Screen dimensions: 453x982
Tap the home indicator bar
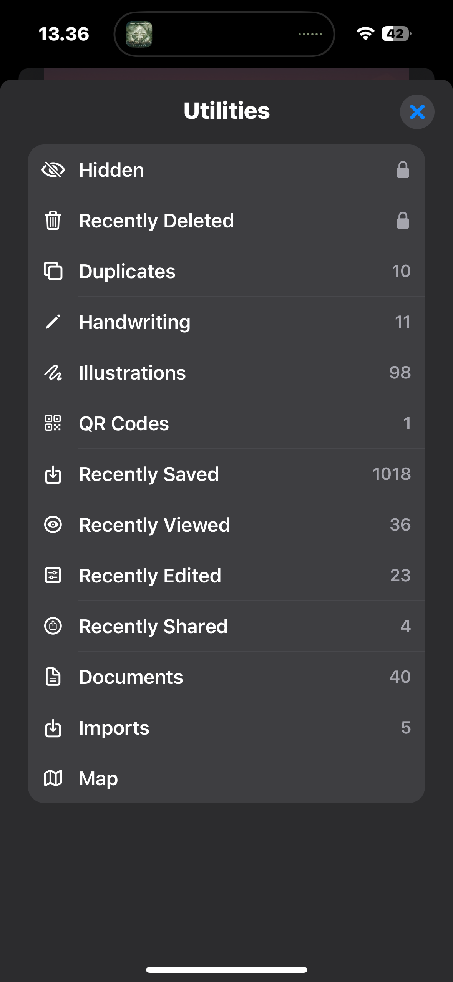tap(227, 970)
